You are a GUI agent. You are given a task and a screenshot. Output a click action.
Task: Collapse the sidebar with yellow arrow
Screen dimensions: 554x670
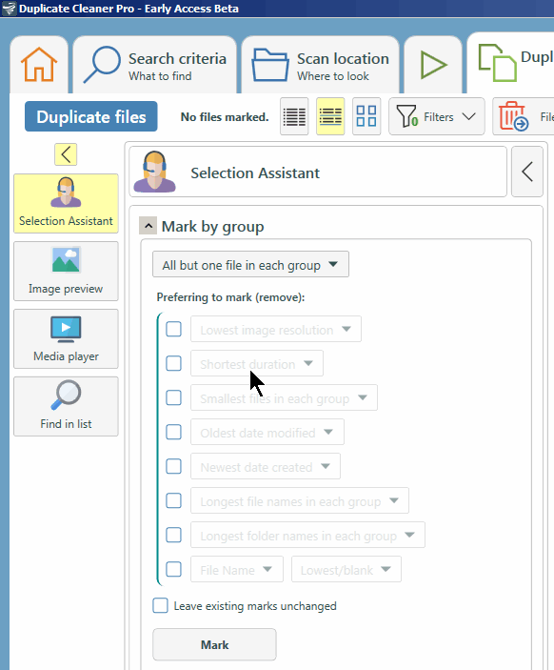pos(66,154)
